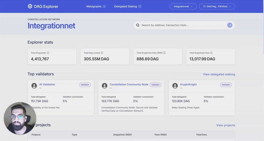Click the View delegated staking link
This screenshot has height=141, width=264.
[219, 74]
